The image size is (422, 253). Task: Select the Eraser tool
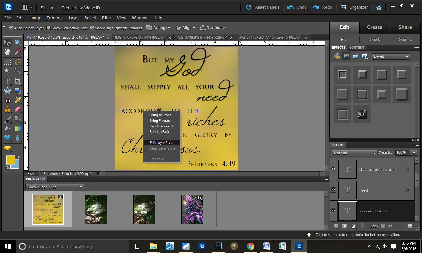point(18,110)
